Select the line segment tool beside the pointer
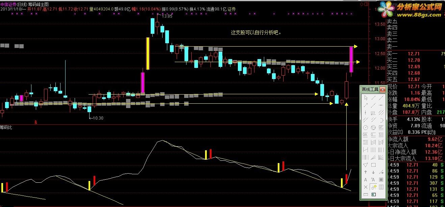445x207 pixels. point(374,98)
